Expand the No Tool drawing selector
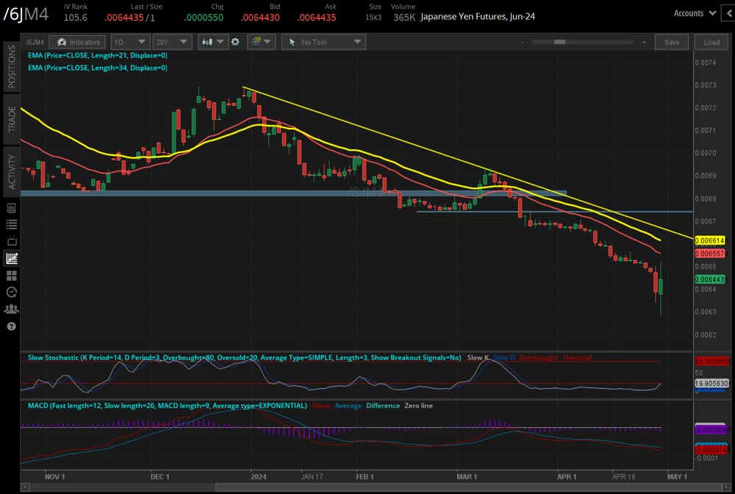The width and height of the screenshot is (735, 494). click(x=323, y=42)
